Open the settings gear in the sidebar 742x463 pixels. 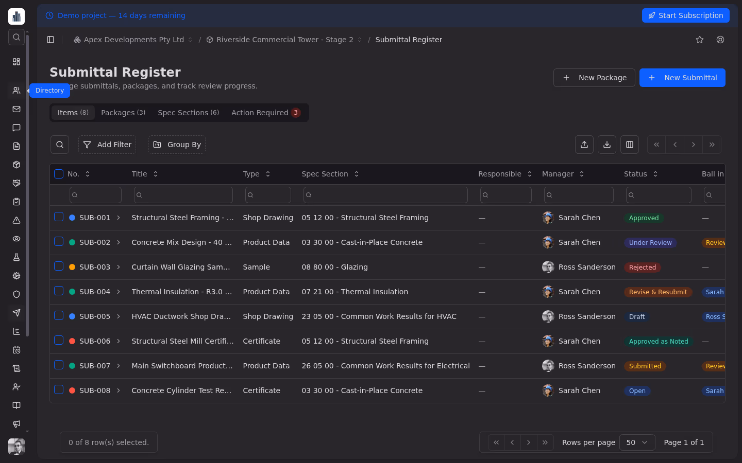tap(16, 276)
